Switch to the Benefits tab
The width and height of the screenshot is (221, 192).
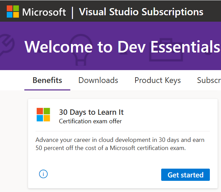47,80
